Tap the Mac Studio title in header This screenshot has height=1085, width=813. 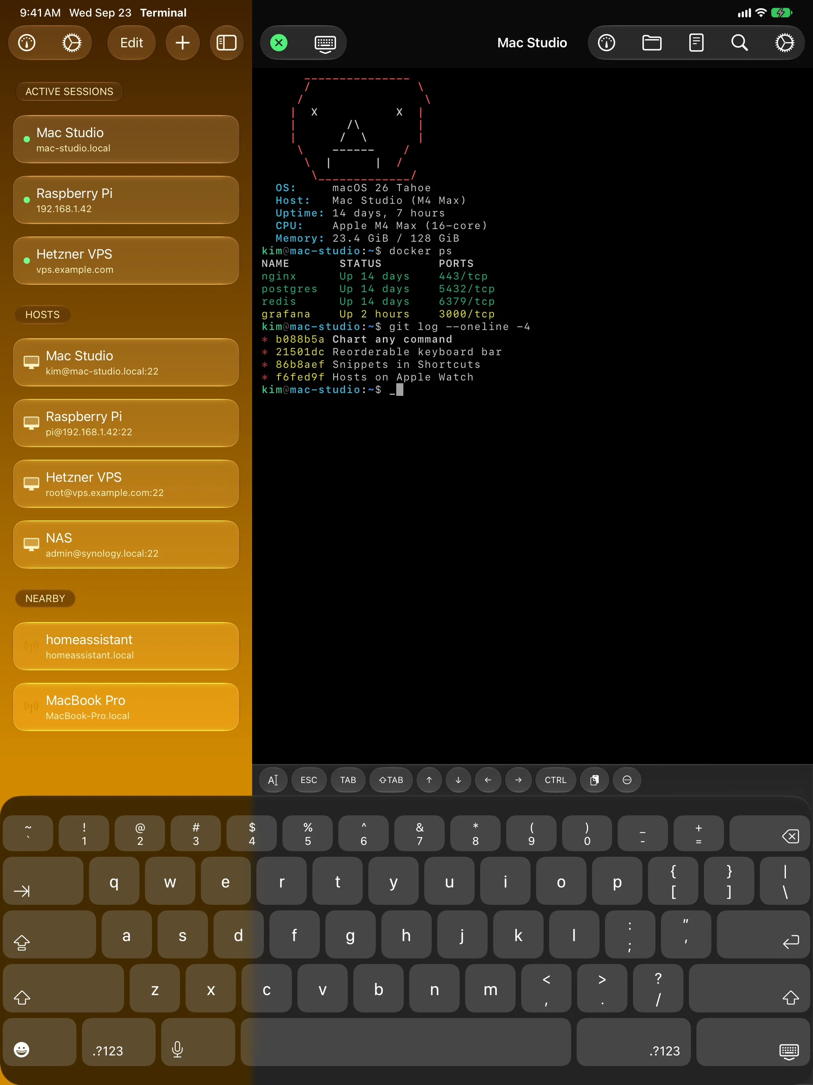532,43
